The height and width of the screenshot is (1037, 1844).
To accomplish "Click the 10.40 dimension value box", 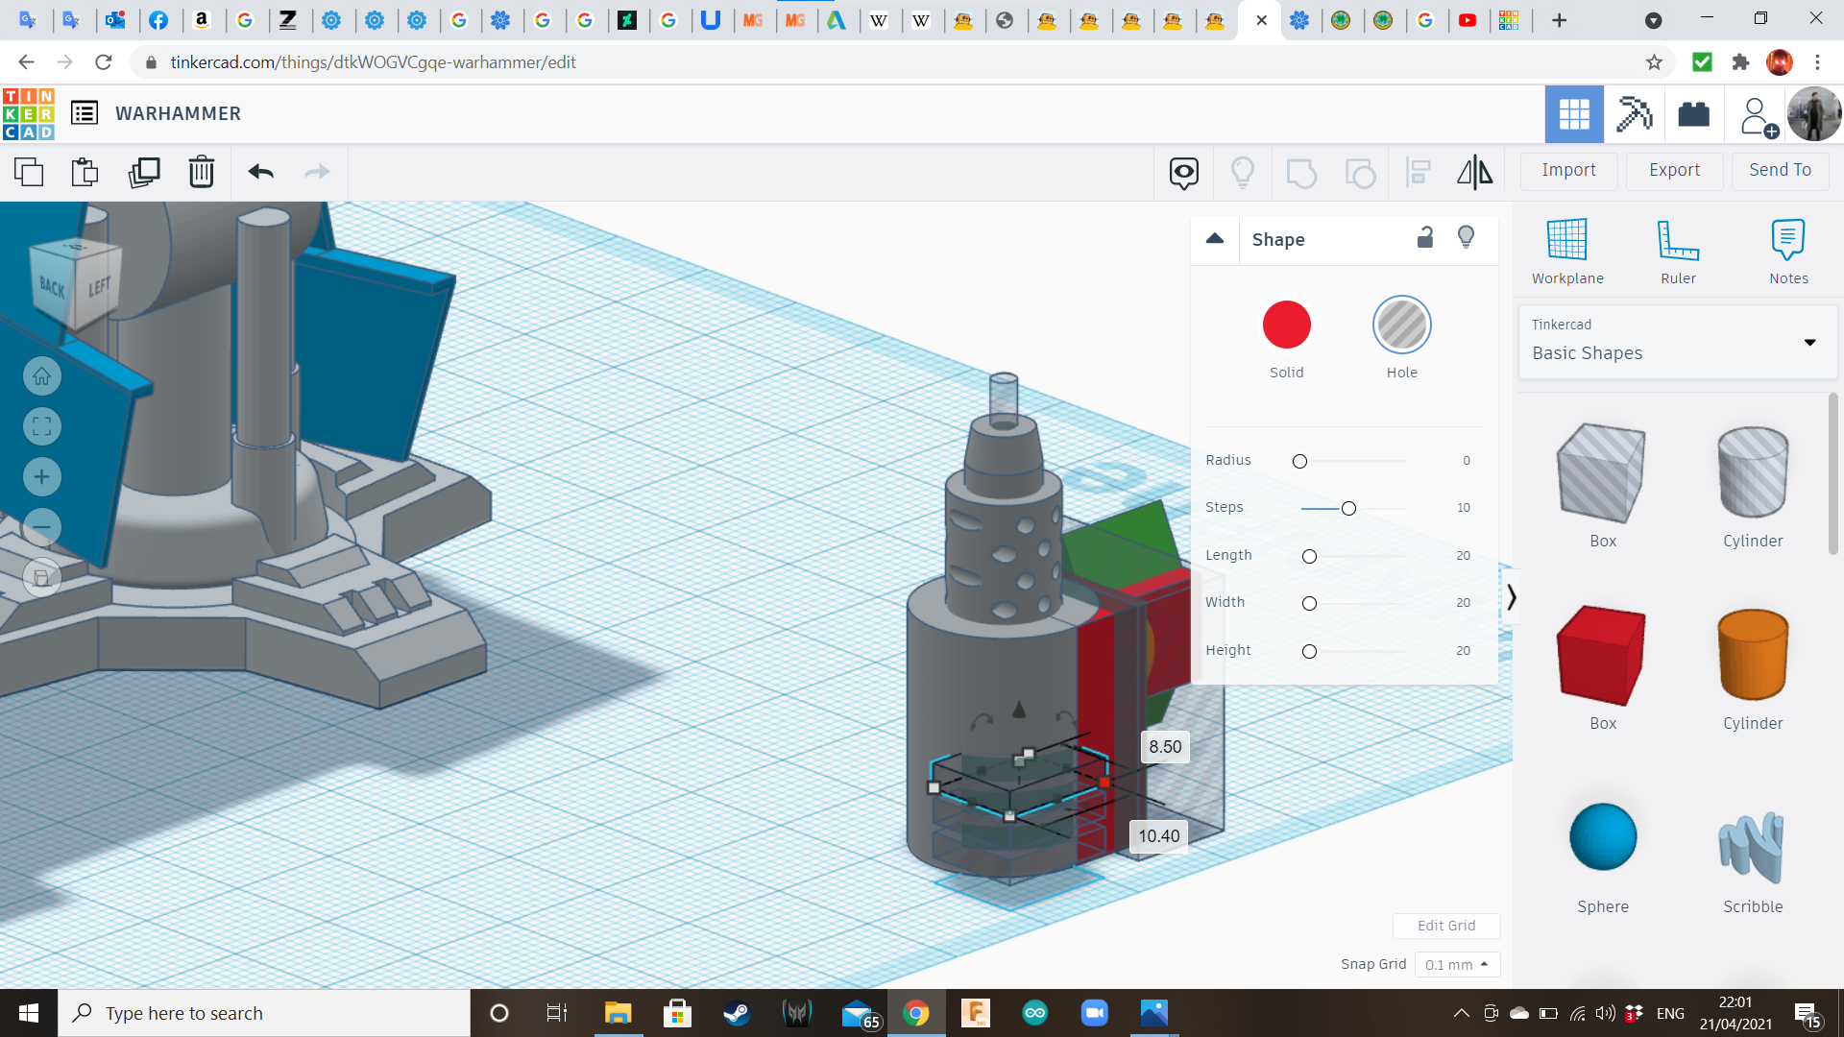I will pyautogui.click(x=1159, y=836).
